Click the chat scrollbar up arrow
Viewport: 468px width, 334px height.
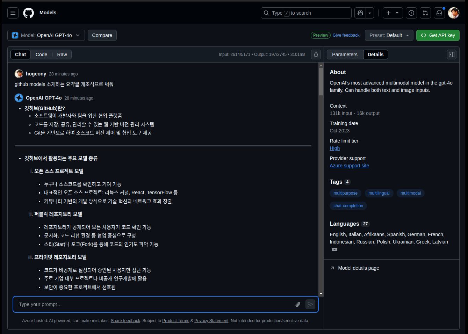(321, 65)
